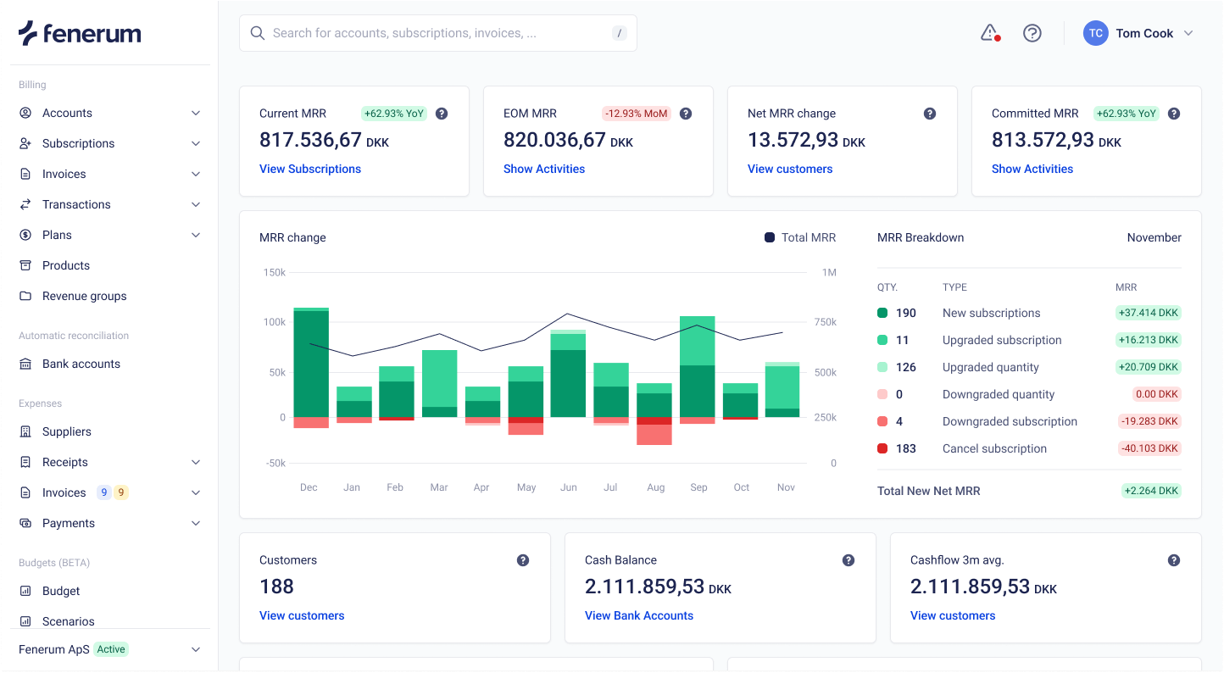Viewport: 1224px width, 673px height.
Task: Click the Transactions arrows icon
Action: pyautogui.click(x=25, y=204)
